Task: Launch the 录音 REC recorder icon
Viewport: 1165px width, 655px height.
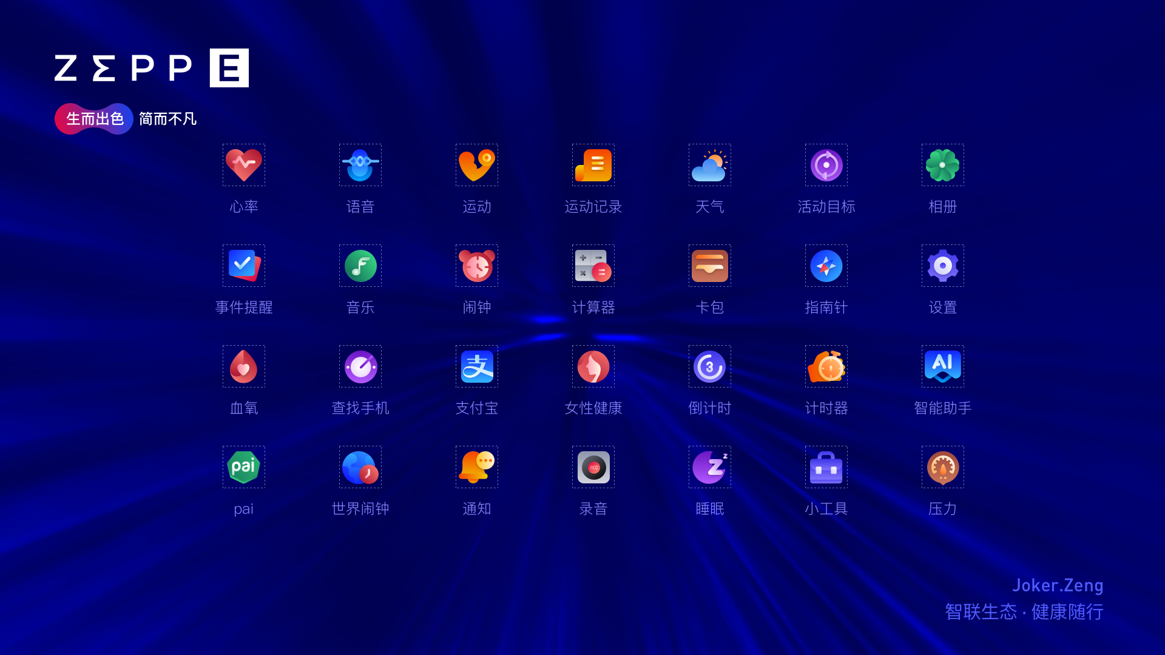Action: [593, 467]
